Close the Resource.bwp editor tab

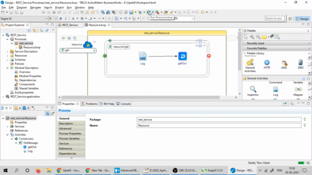[109, 25]
